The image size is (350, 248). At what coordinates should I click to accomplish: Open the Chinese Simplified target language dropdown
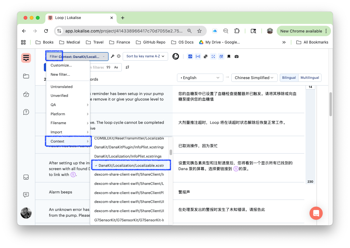254,78
